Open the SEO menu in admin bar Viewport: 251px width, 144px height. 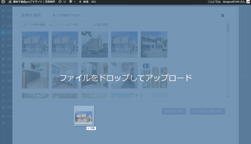click(93, 2)
